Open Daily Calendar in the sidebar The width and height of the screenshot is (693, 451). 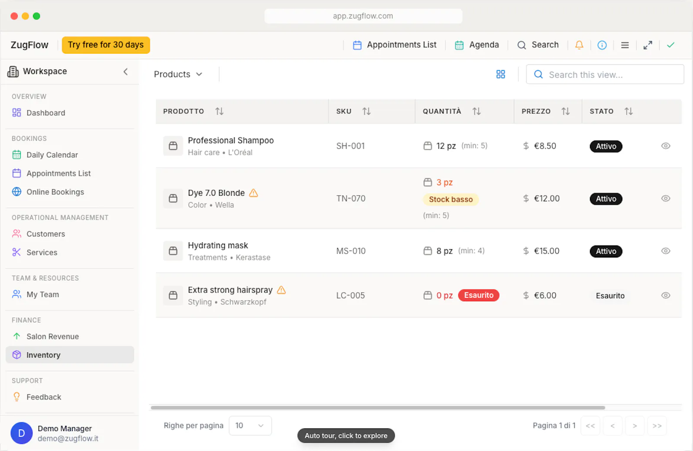point(70,155)
